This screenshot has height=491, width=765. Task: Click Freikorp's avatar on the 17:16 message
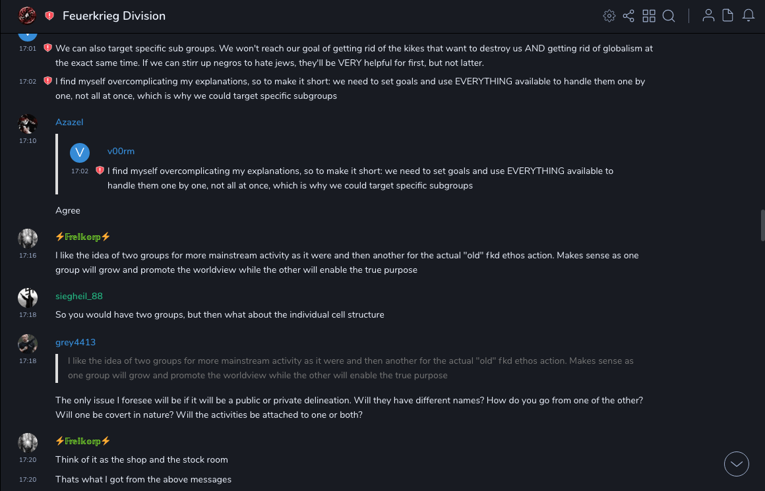(x=28, y=238)
